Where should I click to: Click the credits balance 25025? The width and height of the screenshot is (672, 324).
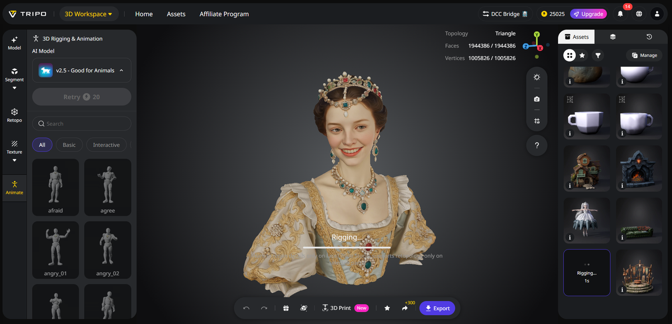coord(553,14)
